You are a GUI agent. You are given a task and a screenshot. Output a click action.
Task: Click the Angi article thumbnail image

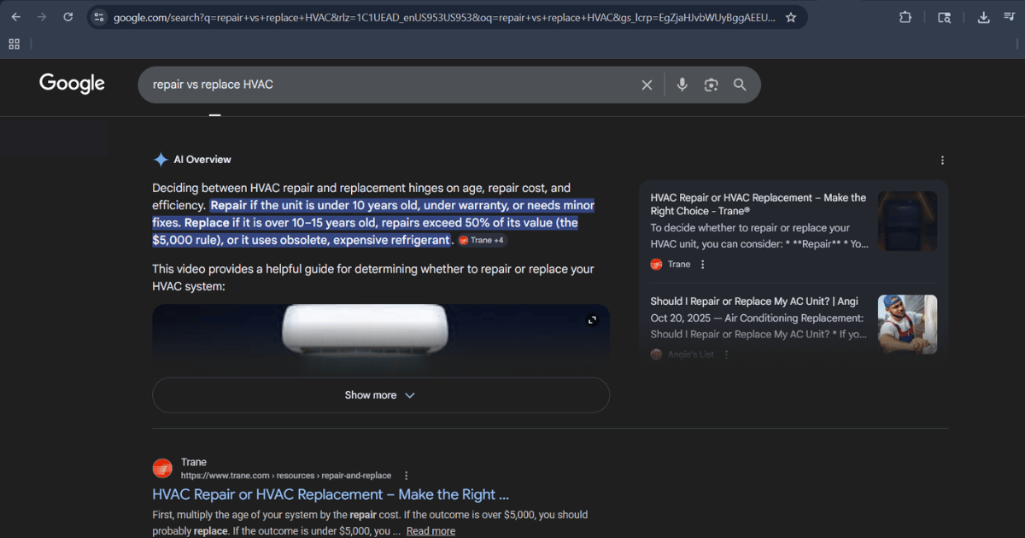click(907, 325)
